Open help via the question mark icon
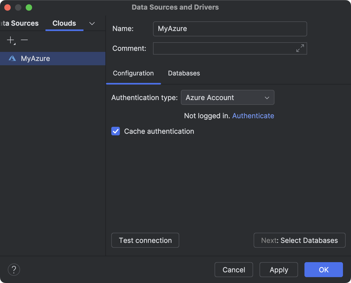Image resolution: width=351 pixels, height=283 pixels. click(x=14, y=270)
